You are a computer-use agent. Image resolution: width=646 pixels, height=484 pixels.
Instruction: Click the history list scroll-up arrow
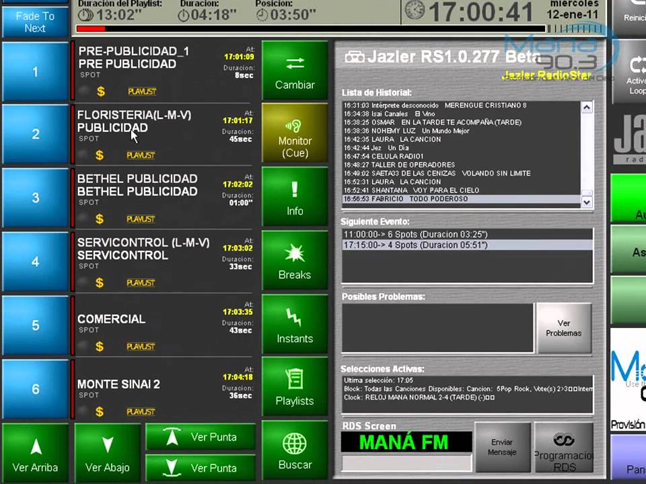tap(585, 106)
